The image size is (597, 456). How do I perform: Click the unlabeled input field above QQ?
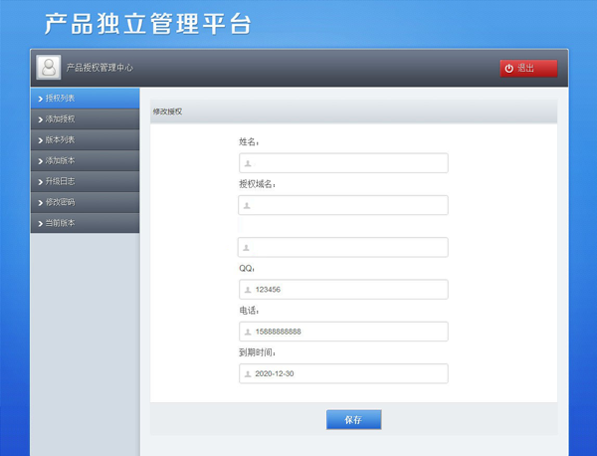pos(342,247)
